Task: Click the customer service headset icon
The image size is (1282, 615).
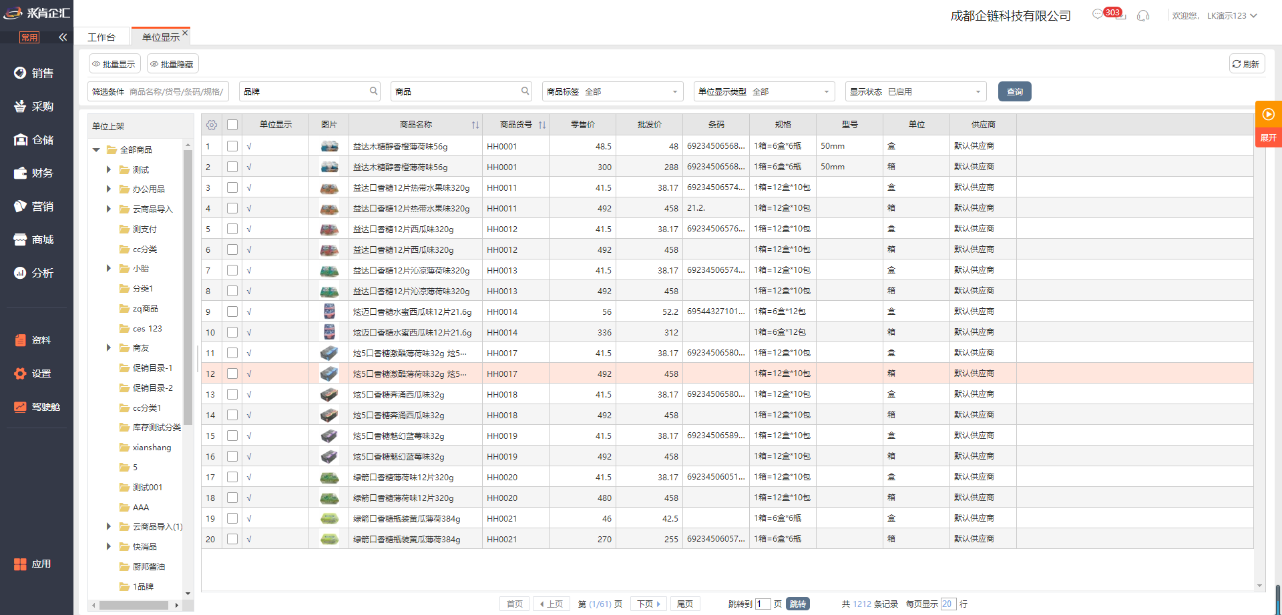Action: tap(1143, 15)
